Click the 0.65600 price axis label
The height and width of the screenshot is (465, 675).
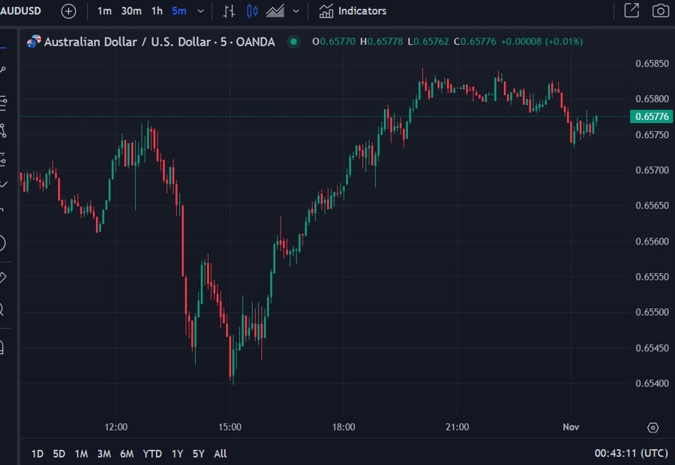tap(652, 241)
